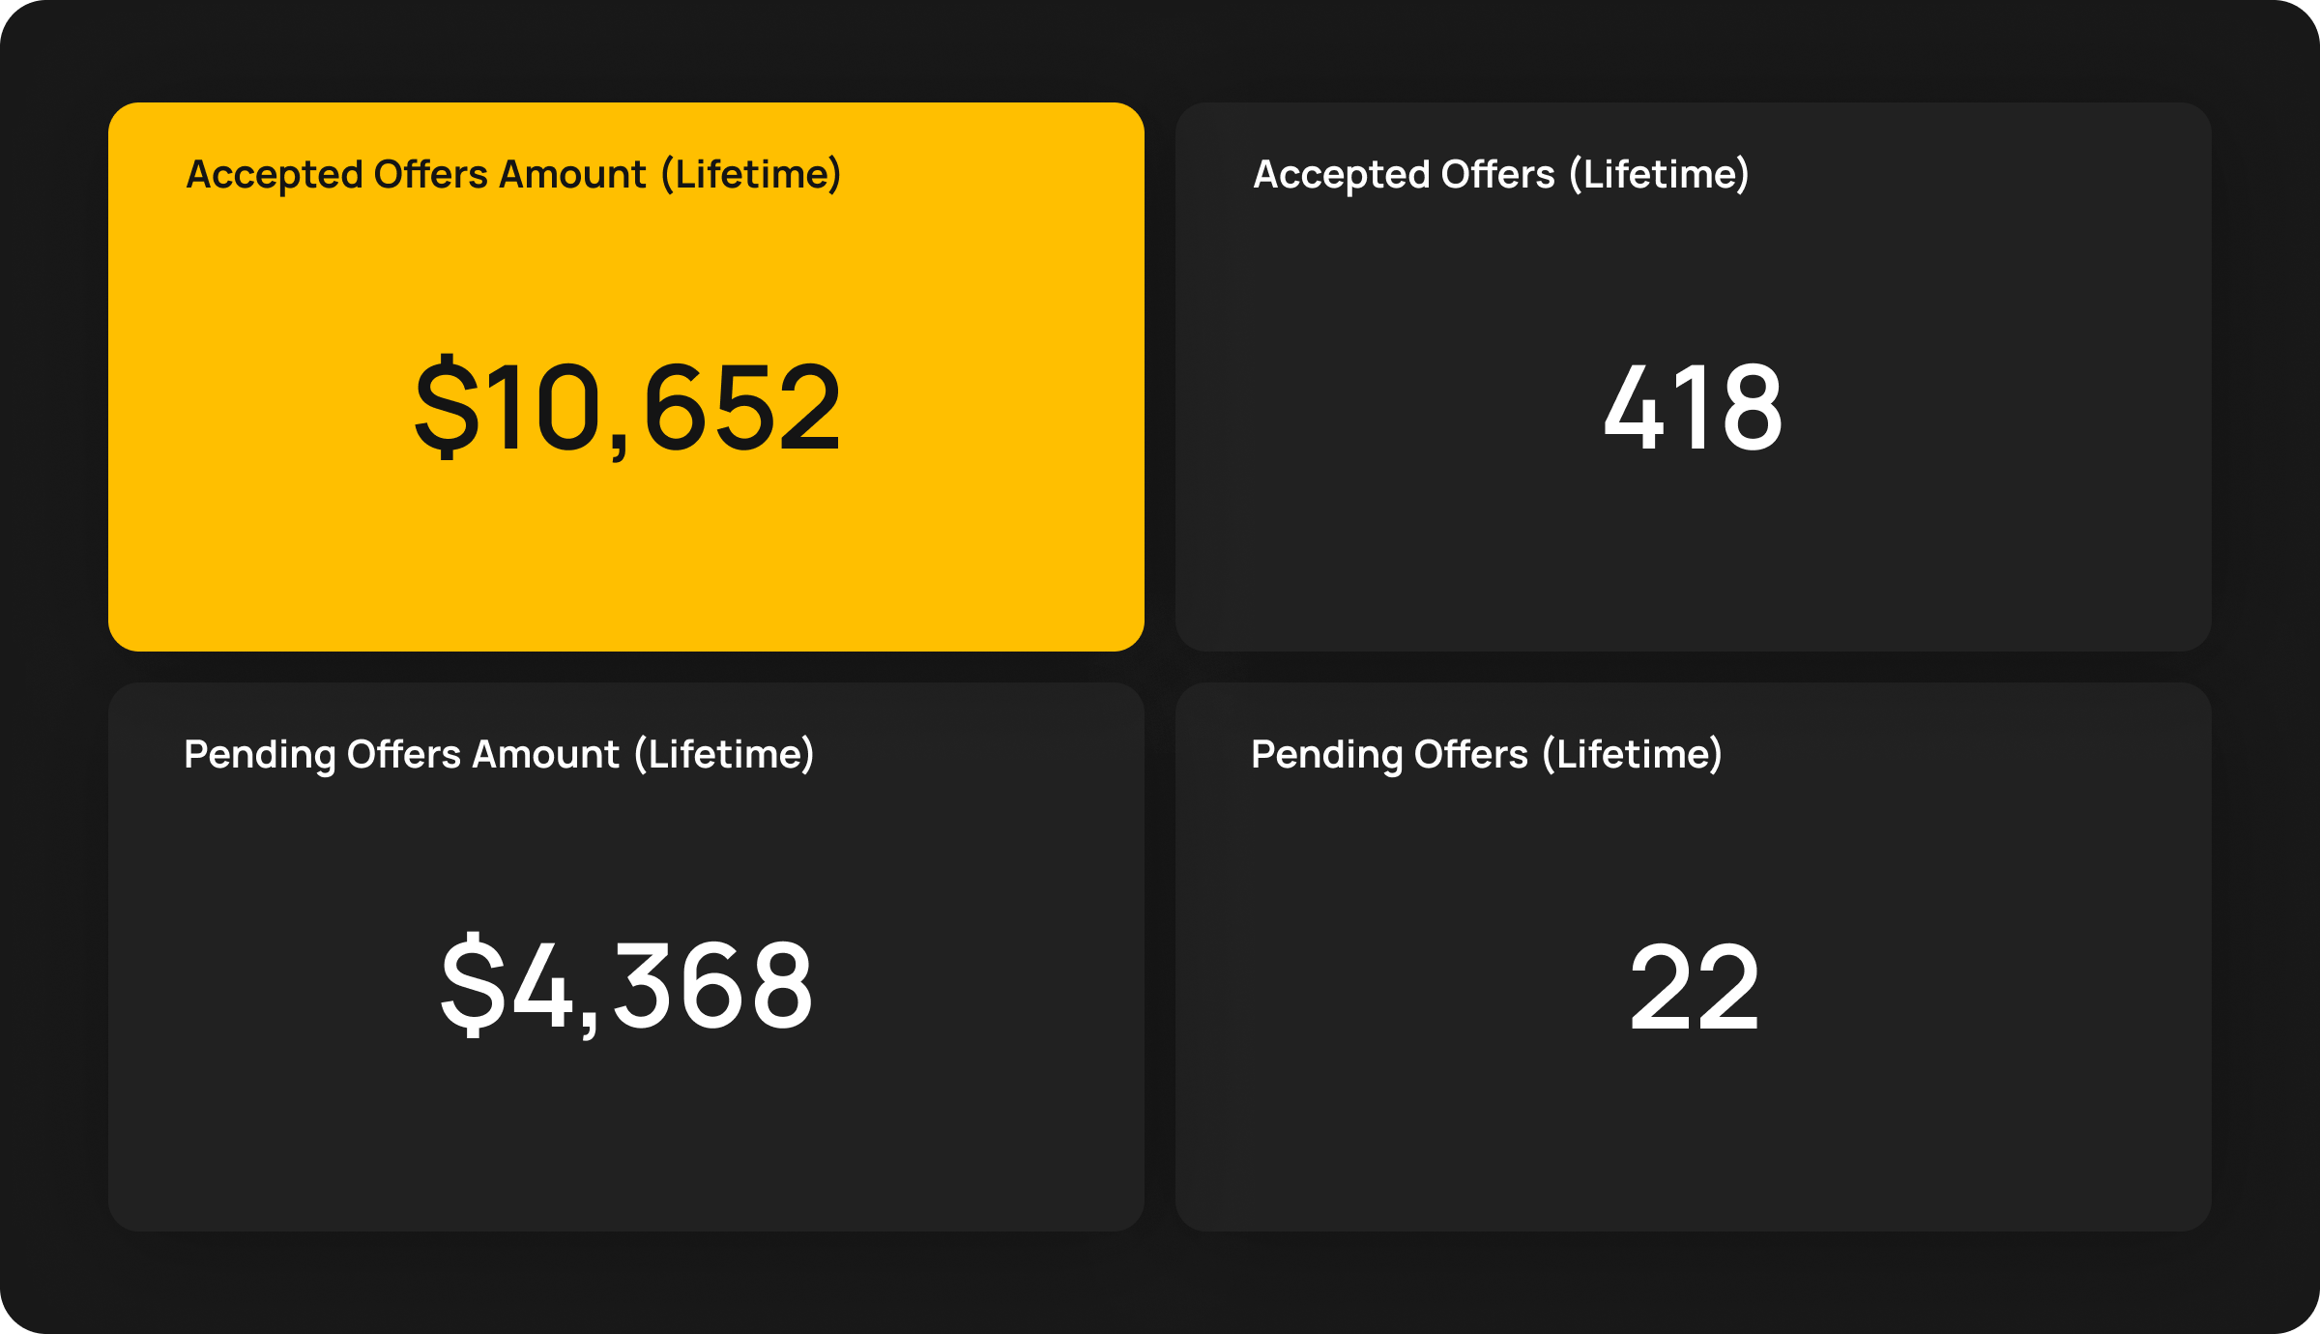Click the $10,652 accepted amount value

point(628,407)
